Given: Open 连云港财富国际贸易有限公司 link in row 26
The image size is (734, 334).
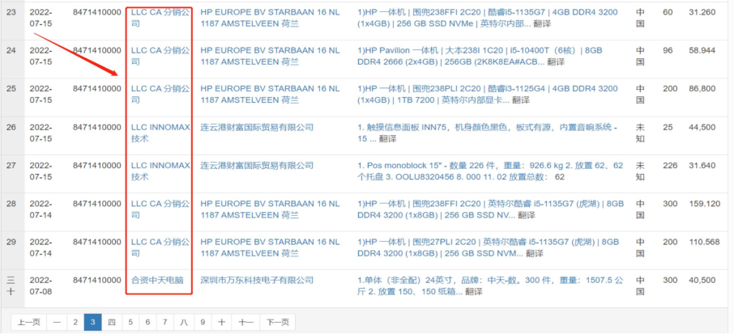Looking at the screenshot, I should pos(257,128).
